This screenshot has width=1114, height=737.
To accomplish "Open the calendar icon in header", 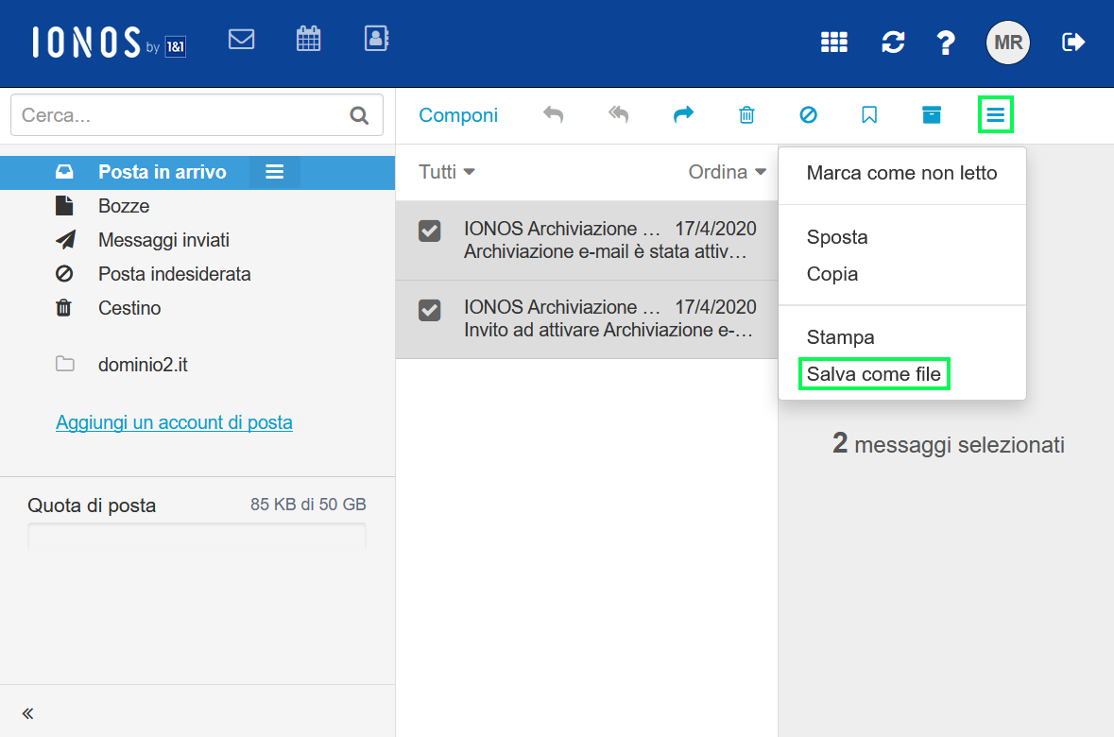I will point(308,39).
